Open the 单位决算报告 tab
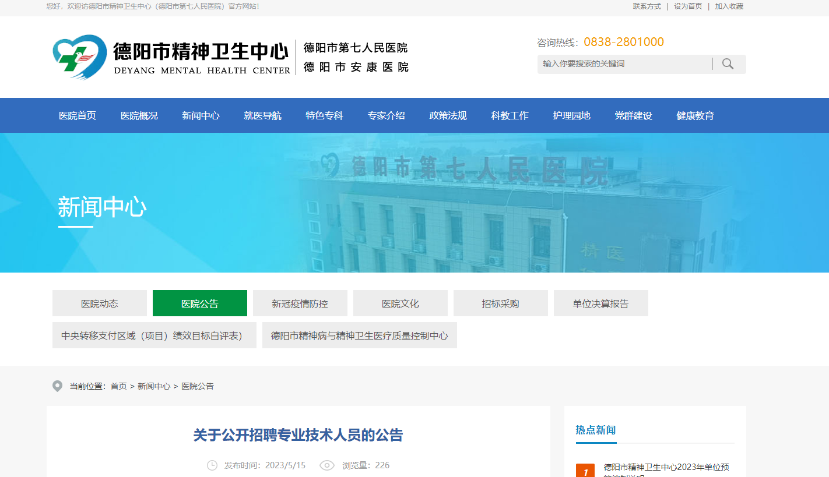 point(600,303)
